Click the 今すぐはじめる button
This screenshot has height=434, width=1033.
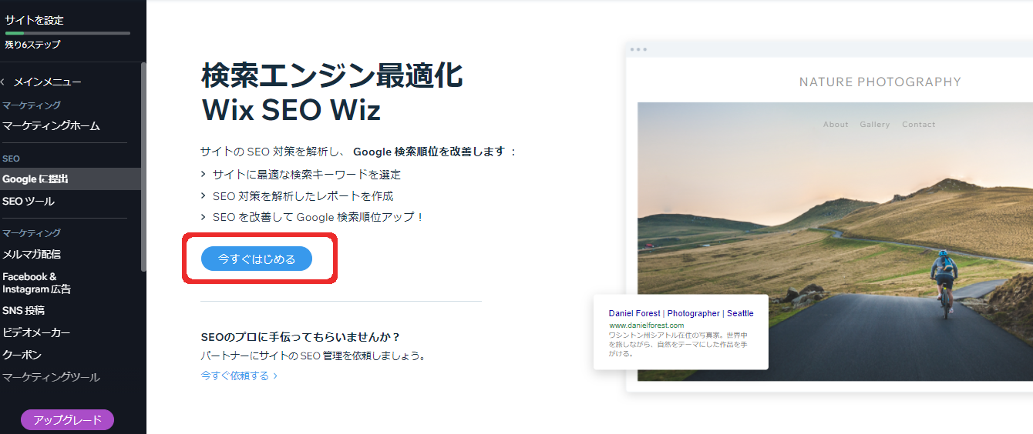[x=257, y=259]
